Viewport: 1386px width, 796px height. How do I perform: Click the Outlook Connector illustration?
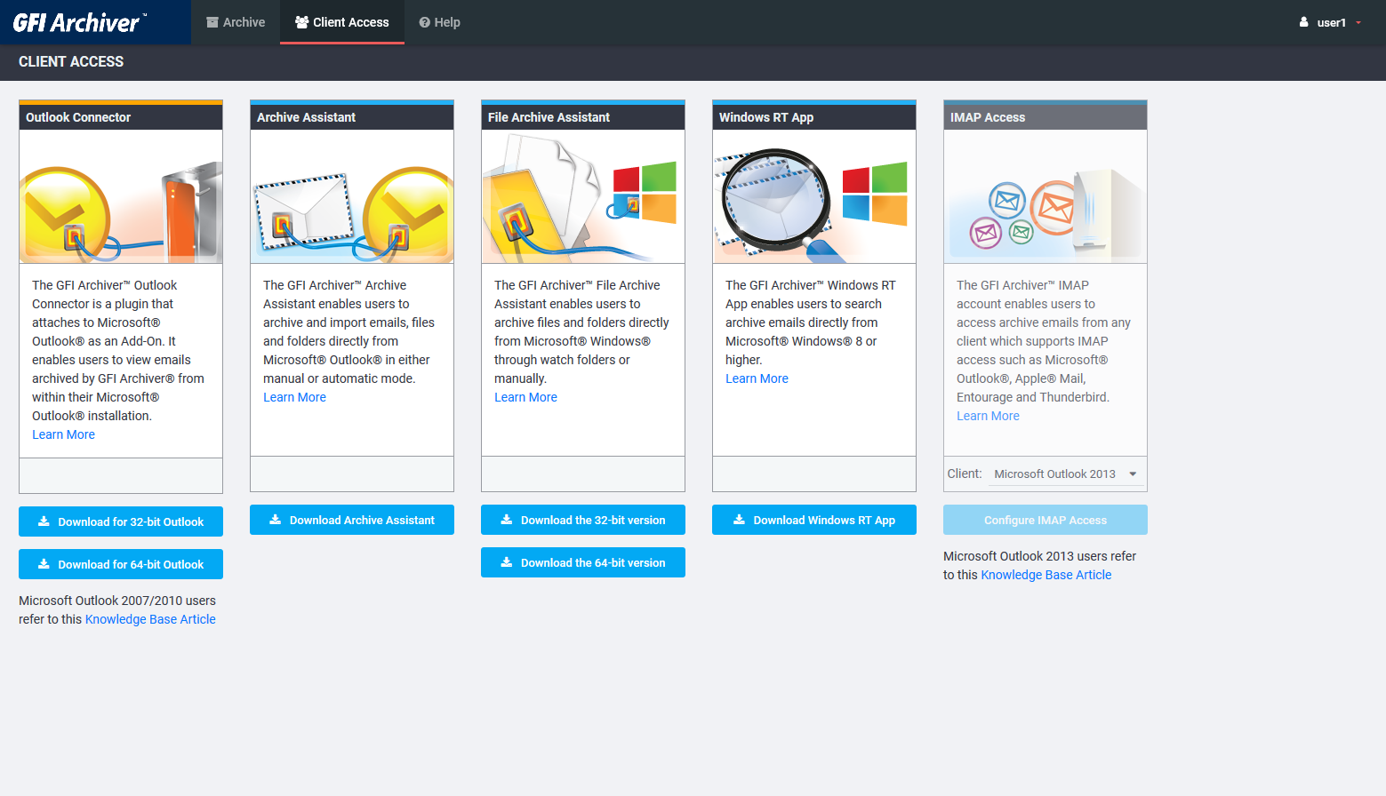tap(121, 196)
